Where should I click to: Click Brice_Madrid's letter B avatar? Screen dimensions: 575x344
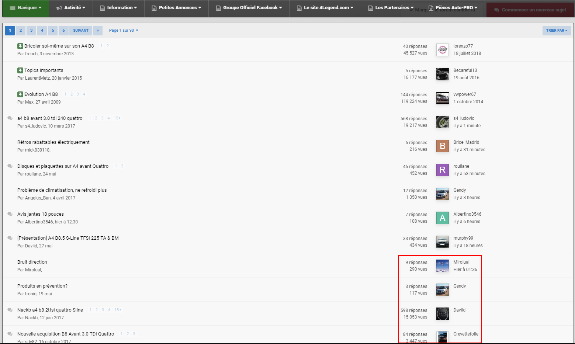coord(442,146)
